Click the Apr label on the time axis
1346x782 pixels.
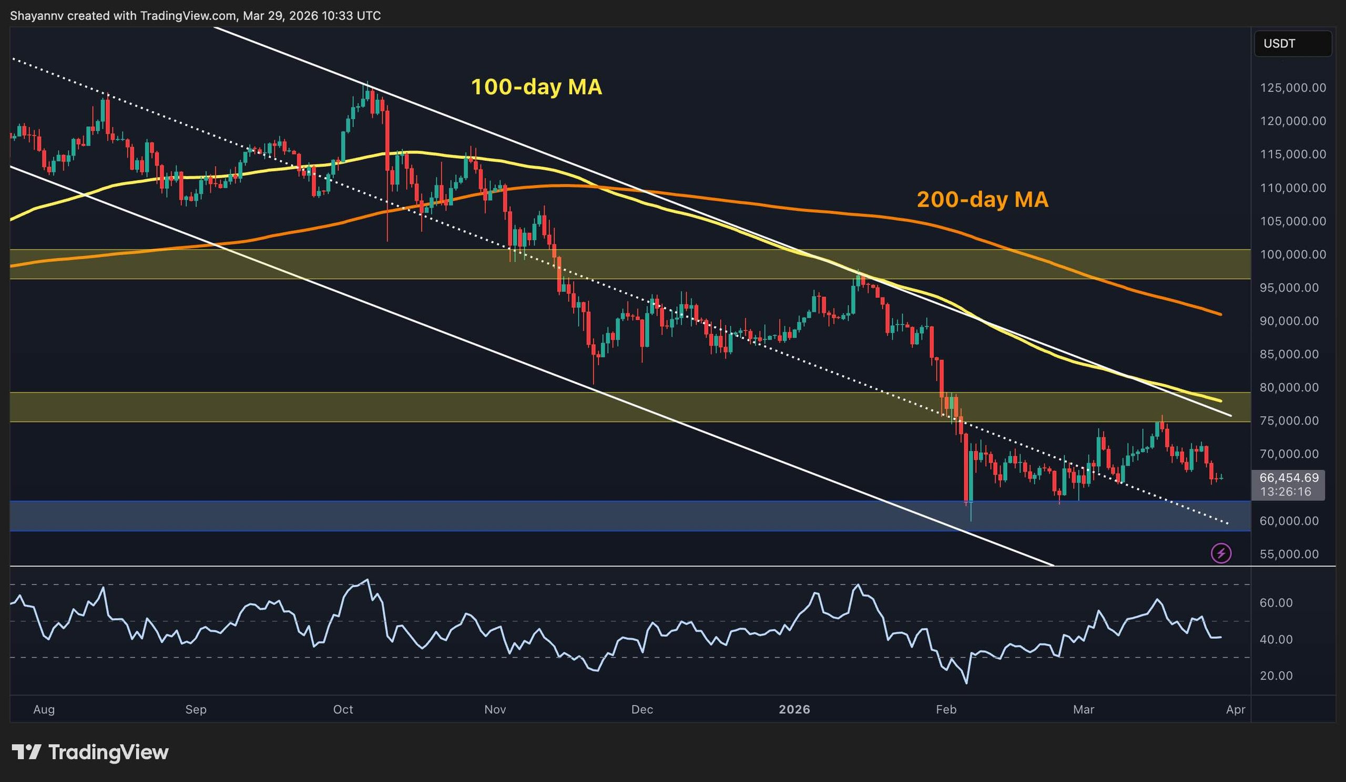point(1236,710)
